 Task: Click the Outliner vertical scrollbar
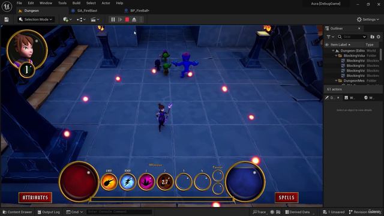381,54
